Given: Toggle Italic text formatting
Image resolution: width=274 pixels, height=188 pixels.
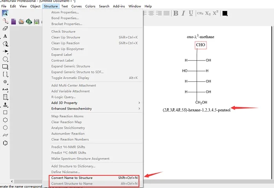Looking at the screenshot, I should [183, 13].
